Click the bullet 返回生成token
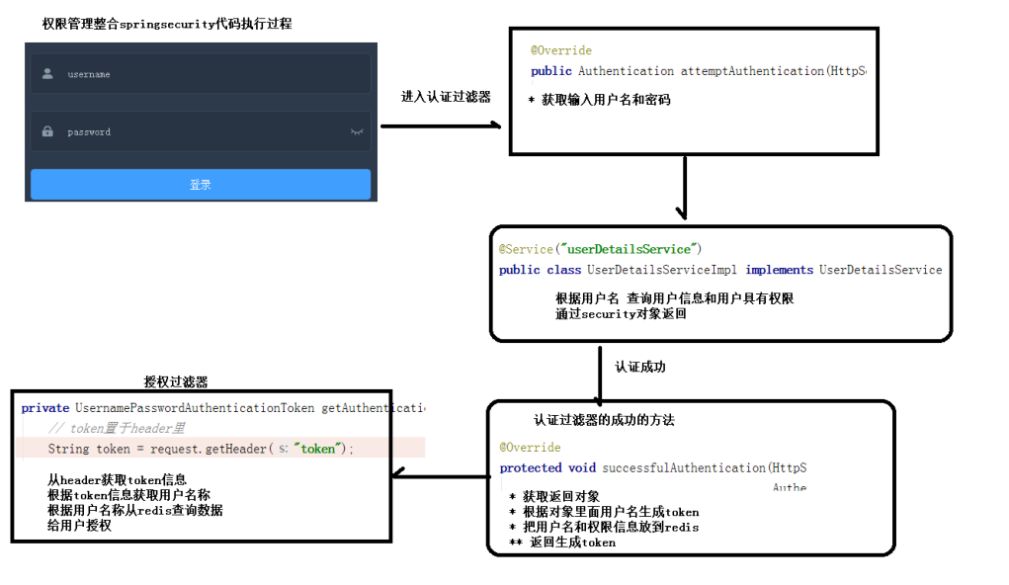Image resolution: width=1009 pixels, height=585 pixels. point(572,543)
